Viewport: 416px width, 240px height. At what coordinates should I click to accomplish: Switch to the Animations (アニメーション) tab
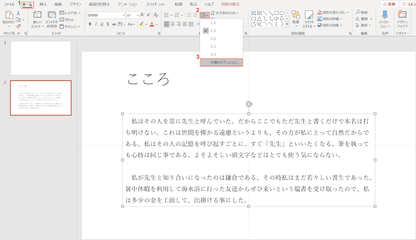click(x=127, y=4)
